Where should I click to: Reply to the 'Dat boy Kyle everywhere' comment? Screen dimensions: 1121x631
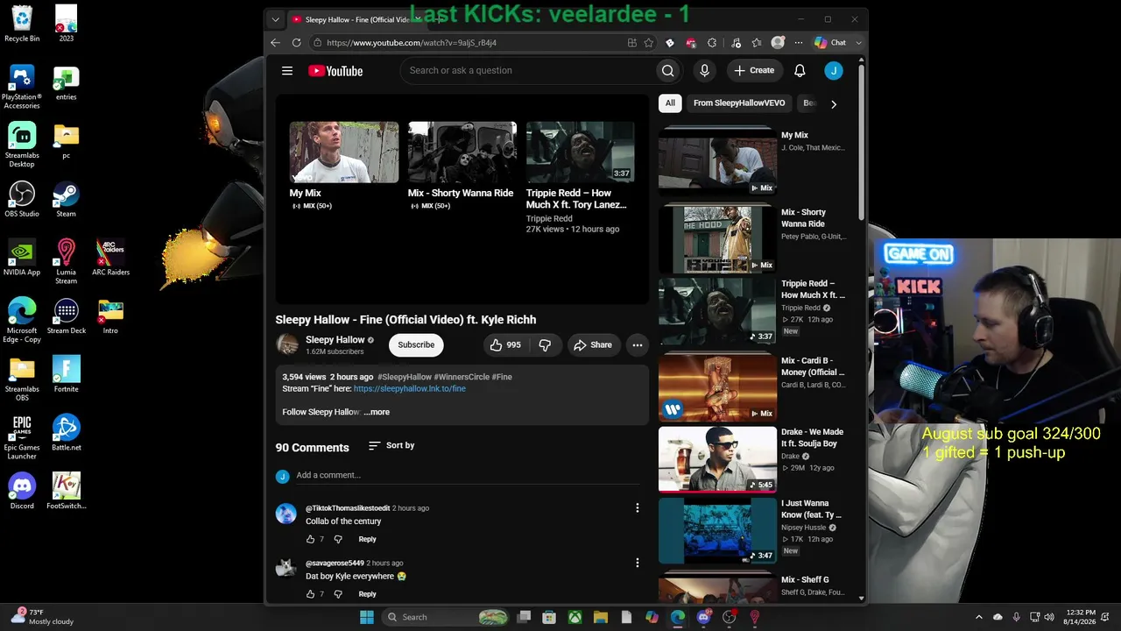tap(367, 594)
